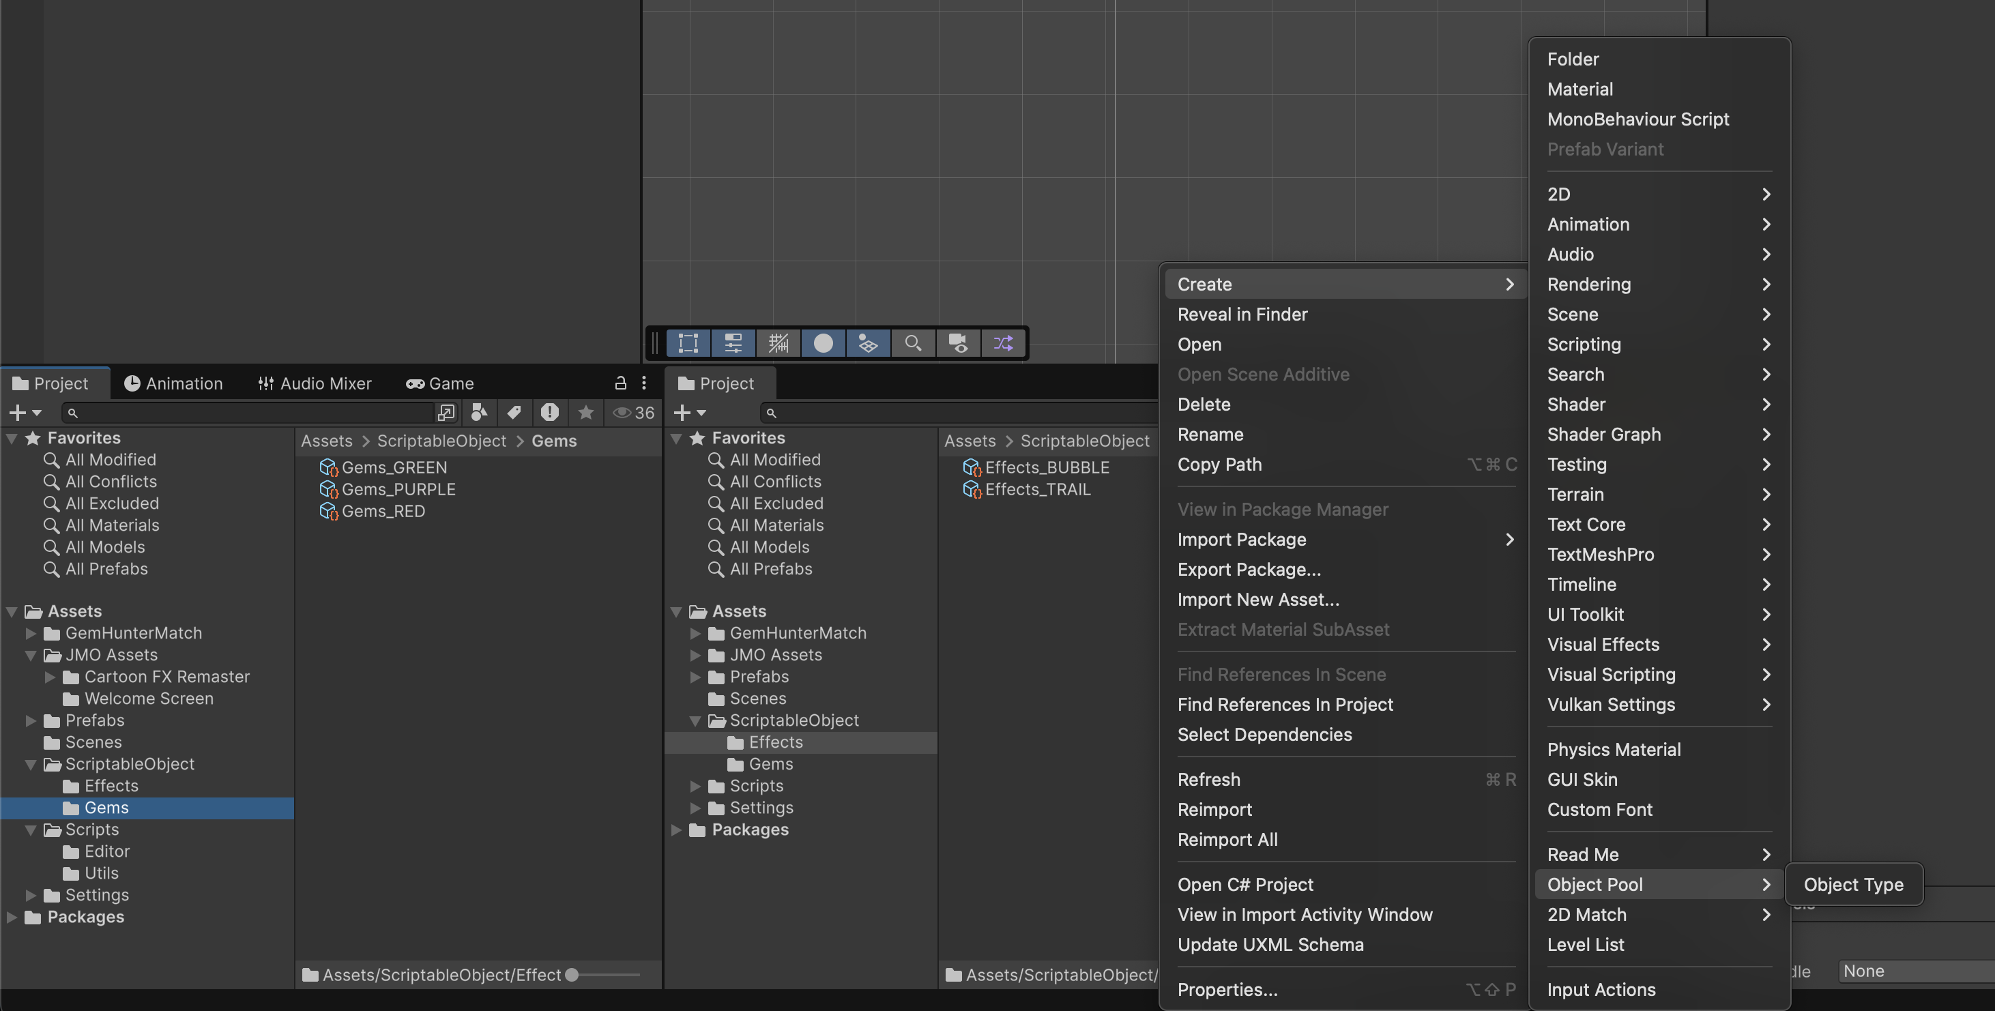Click ScriptableObject in the left breadcrumb path
Screen dimensions: 1995x1011
[441, 441]
